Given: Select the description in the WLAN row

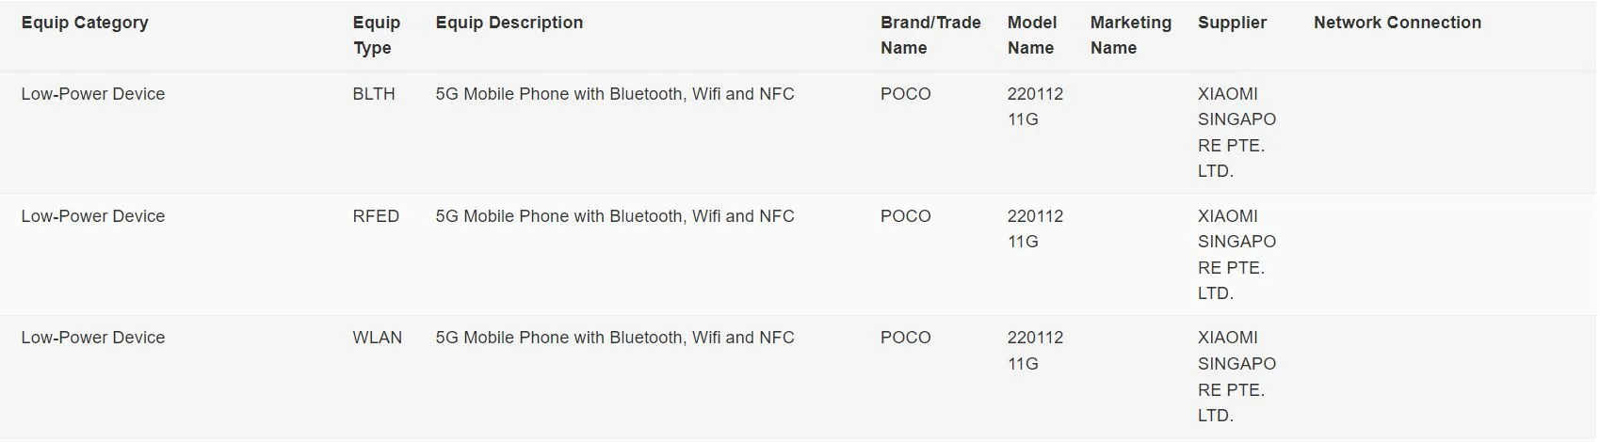Looking at the screenshot, I should point(614,338).
